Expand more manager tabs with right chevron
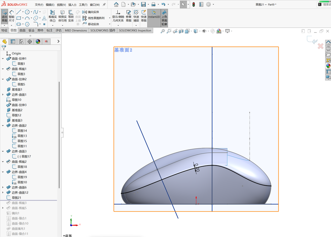The height and width of the screenshot is (237, 331). (59, 41)
